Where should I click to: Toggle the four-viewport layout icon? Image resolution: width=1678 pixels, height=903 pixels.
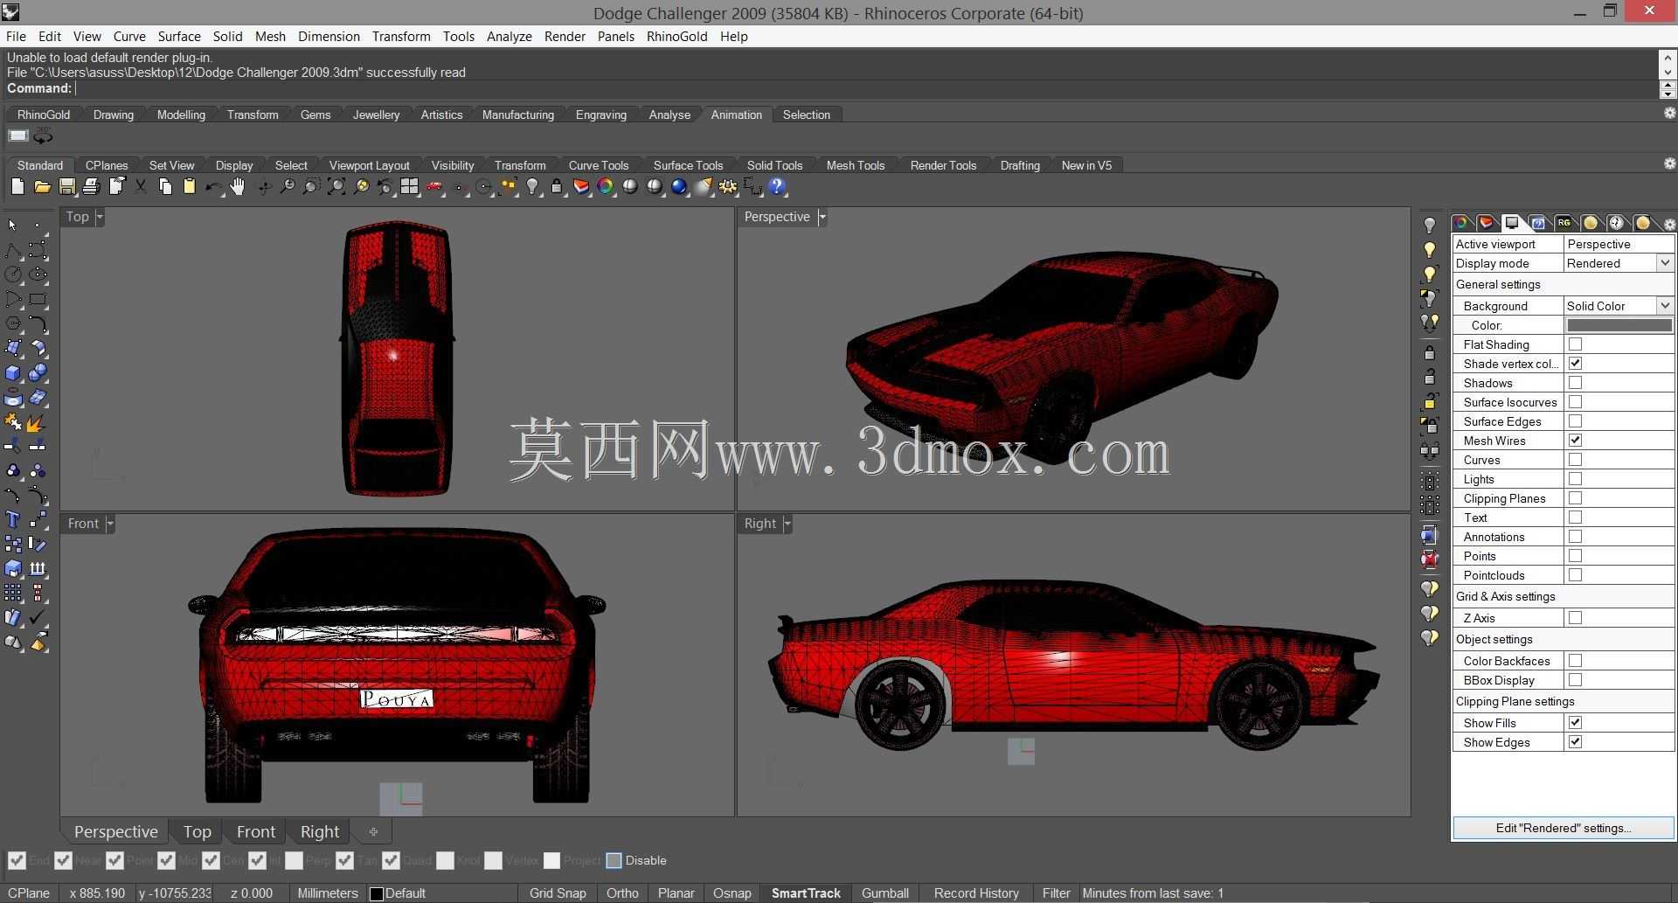coord(409,186)
